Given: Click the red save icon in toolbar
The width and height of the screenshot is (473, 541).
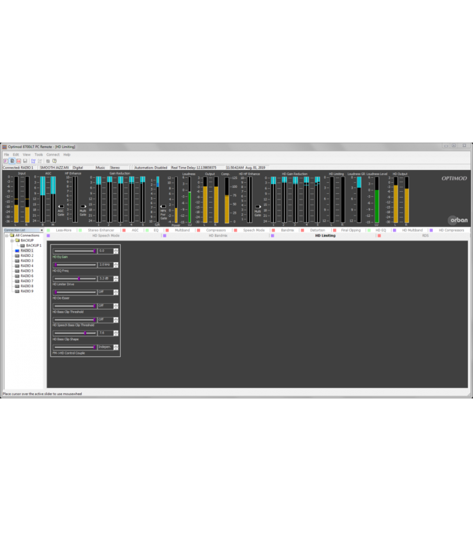Looking at the screenshot, I should 19,161.
